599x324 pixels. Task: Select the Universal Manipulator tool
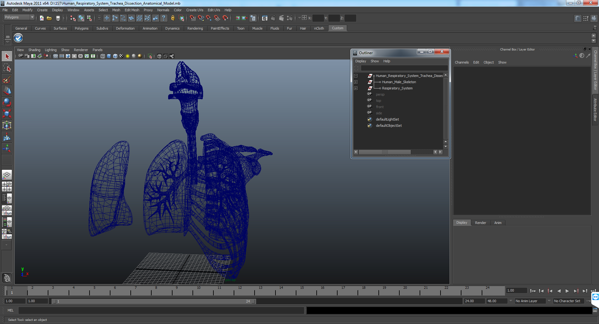7,126
